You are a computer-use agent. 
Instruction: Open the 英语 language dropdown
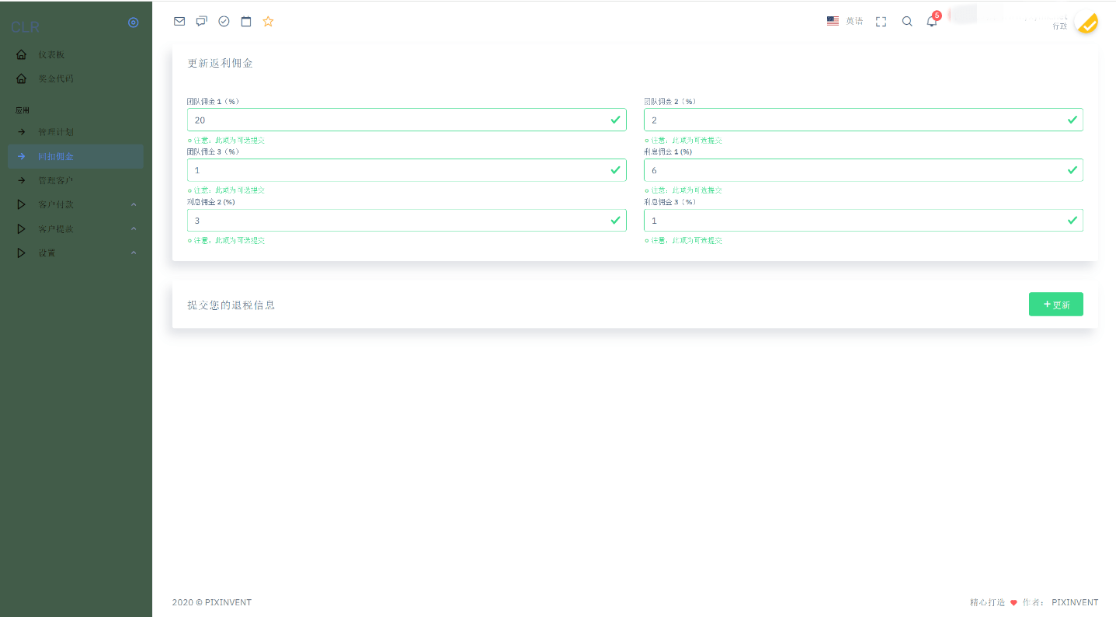coord(845,22)
